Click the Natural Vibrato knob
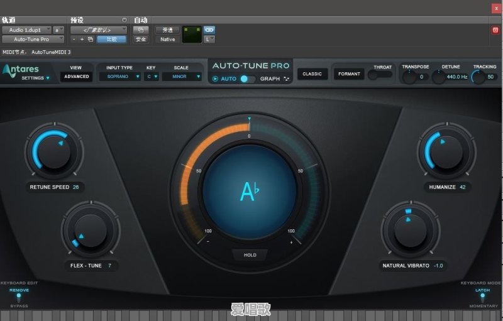 click(411, 230)
